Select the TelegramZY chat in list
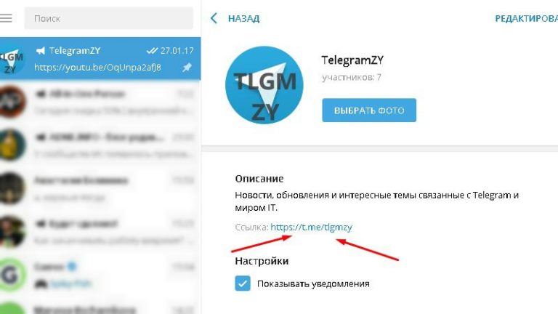The width and height of the screenshot is (558, 314). click(100, 59)
